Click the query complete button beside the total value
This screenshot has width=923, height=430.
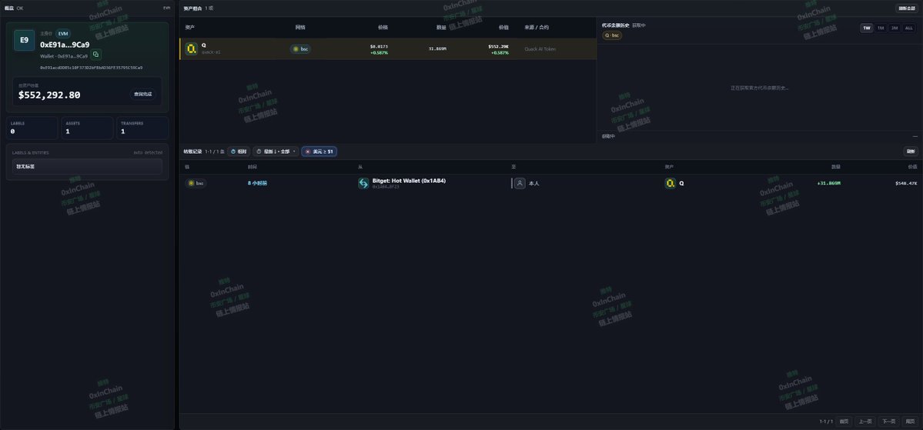click(143, 94)
